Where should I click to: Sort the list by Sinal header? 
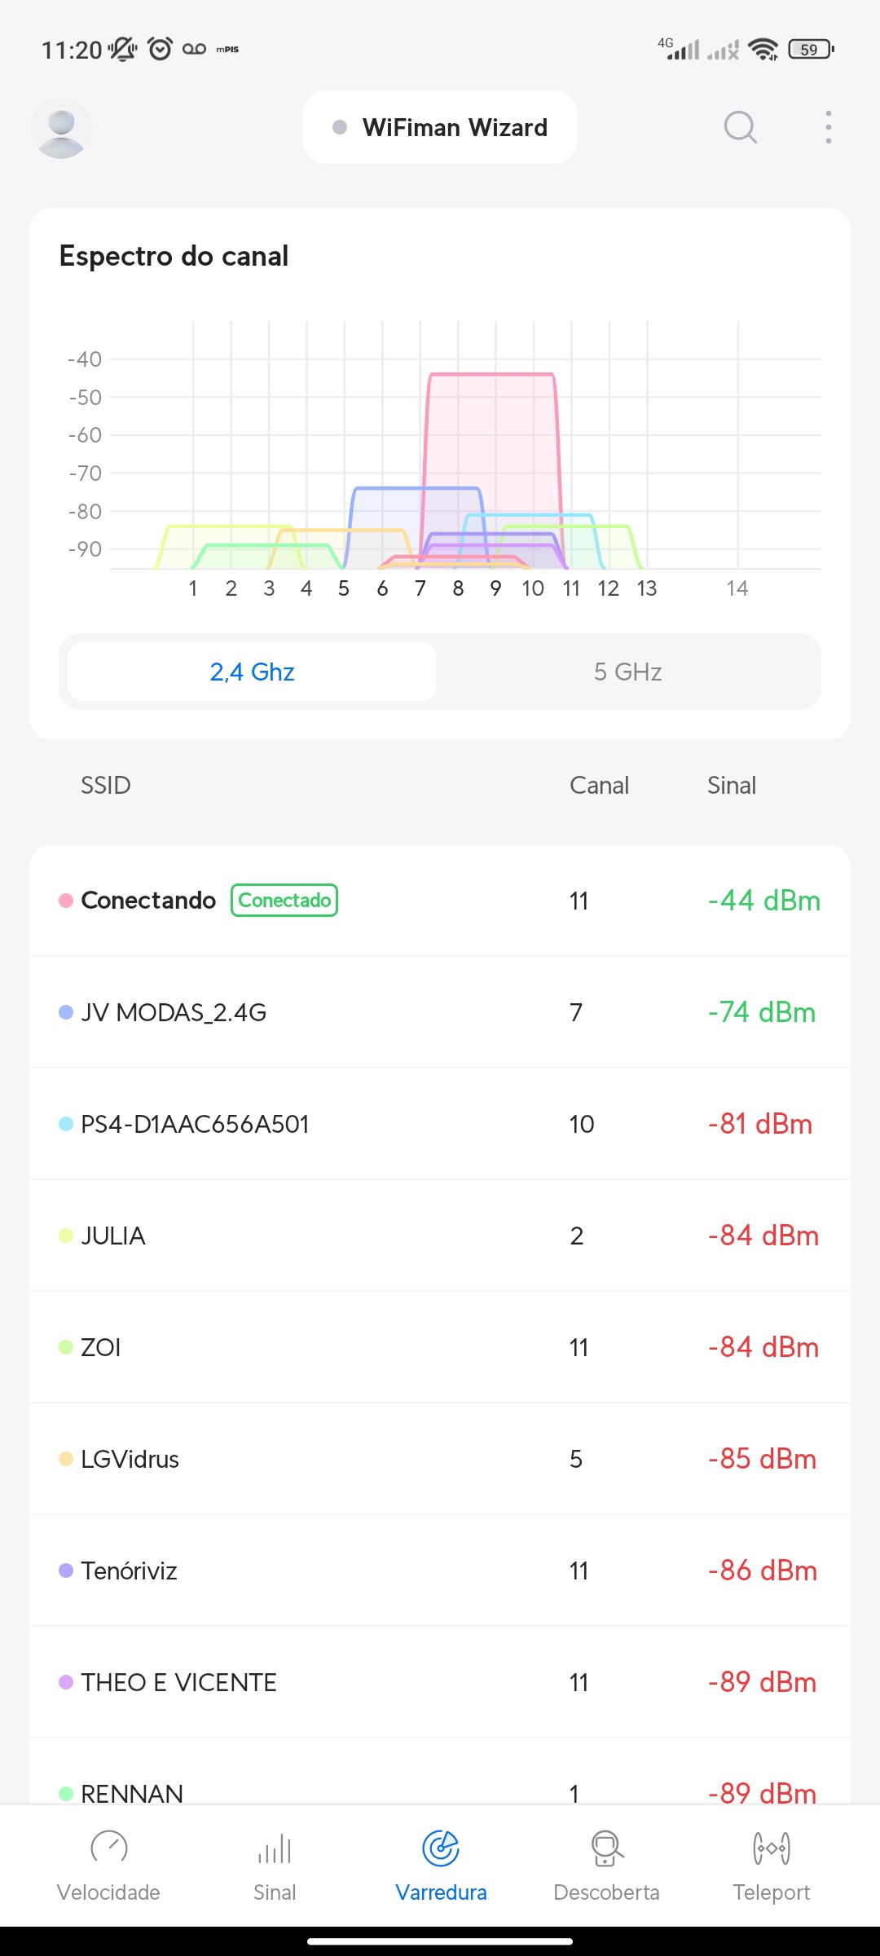[731, 785]
